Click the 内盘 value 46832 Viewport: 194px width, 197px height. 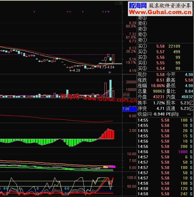click(x=187, y=97)
